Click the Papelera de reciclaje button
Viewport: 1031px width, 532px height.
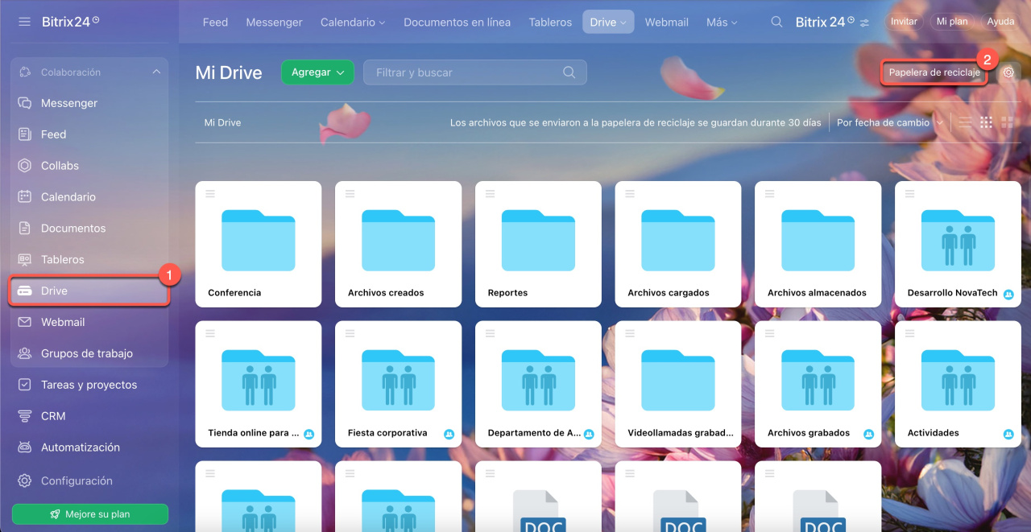[934, 72]
